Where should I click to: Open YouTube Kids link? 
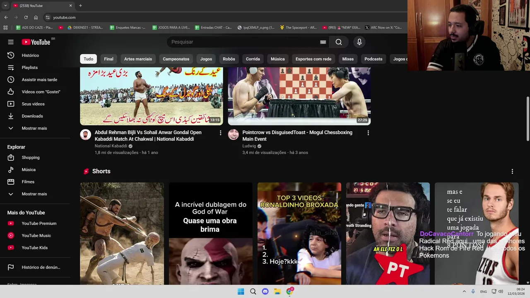[35, 248]
